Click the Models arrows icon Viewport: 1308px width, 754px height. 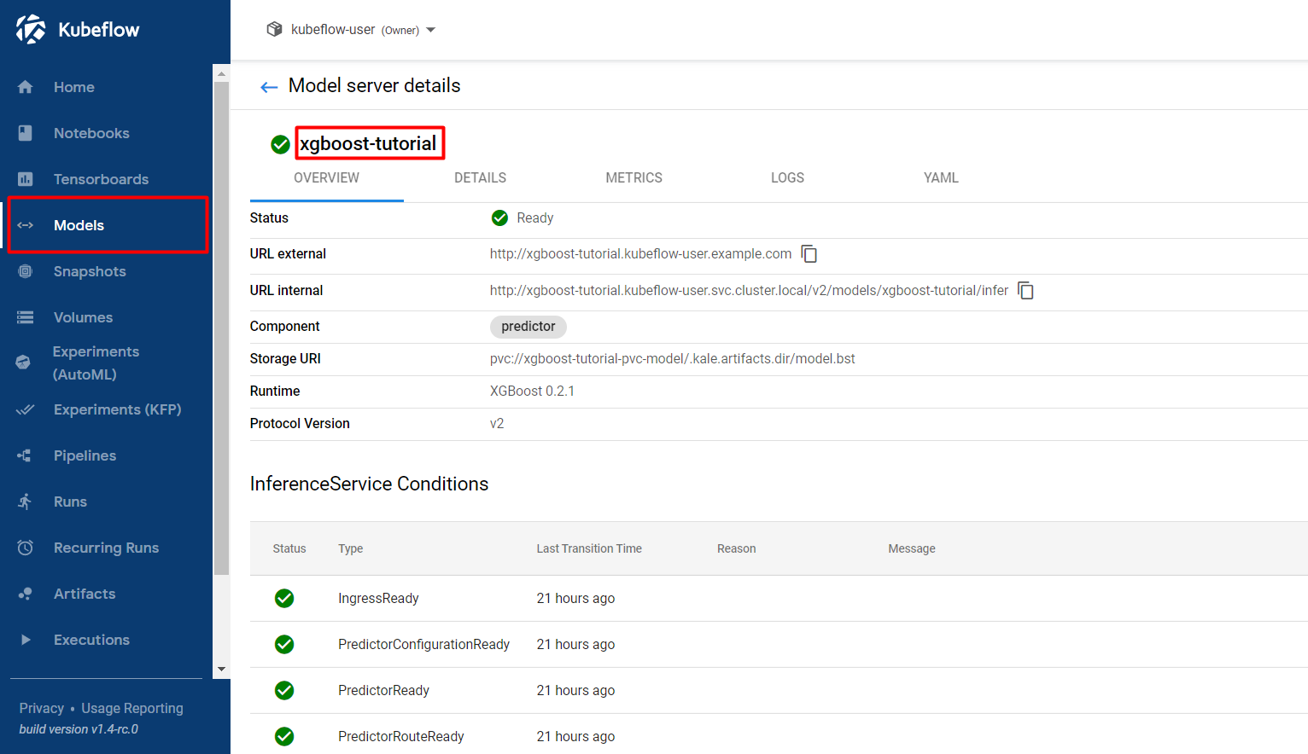coord(26,225)
